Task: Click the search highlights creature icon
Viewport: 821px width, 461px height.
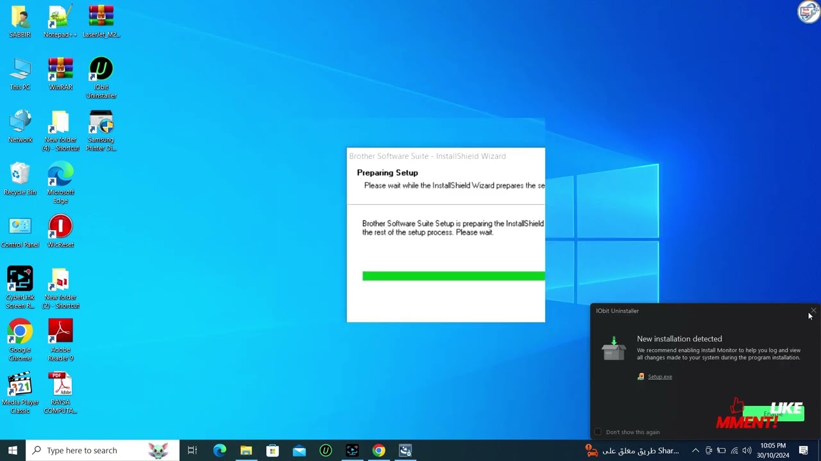Action: point(158,450)
